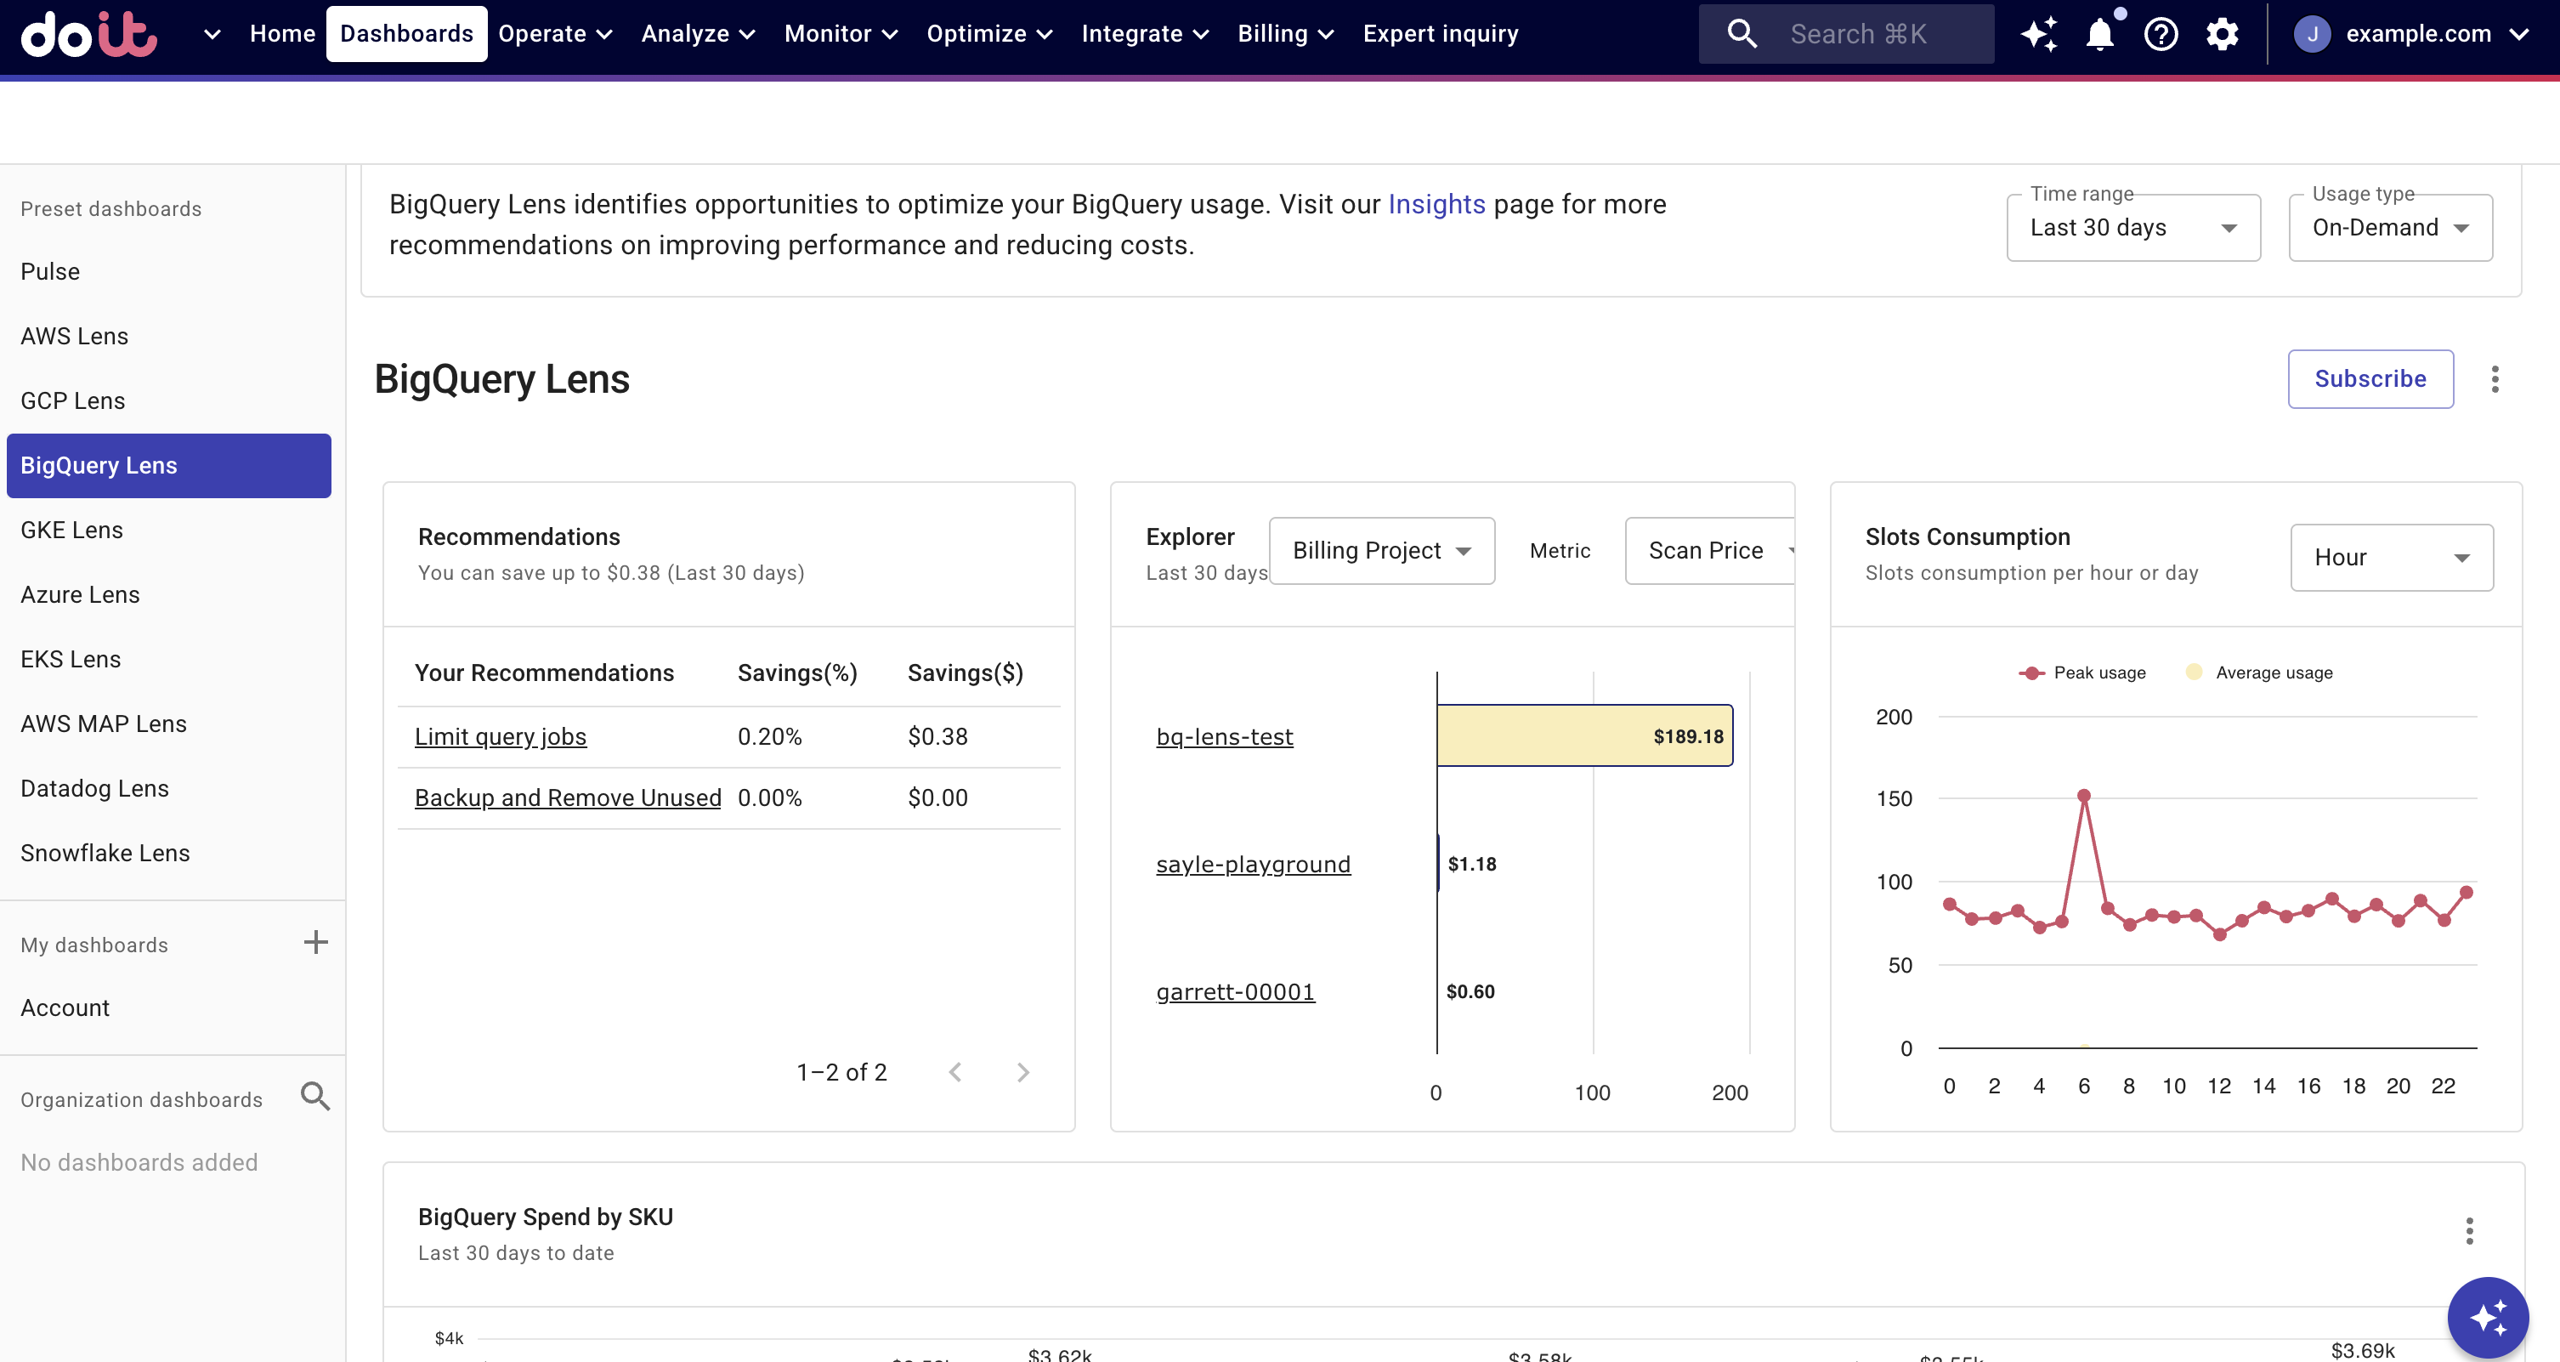The height and width of the screenshot is (1362, 2560).
Task: Open BigQuery Lens more options menu
Action: (2495, 379)
